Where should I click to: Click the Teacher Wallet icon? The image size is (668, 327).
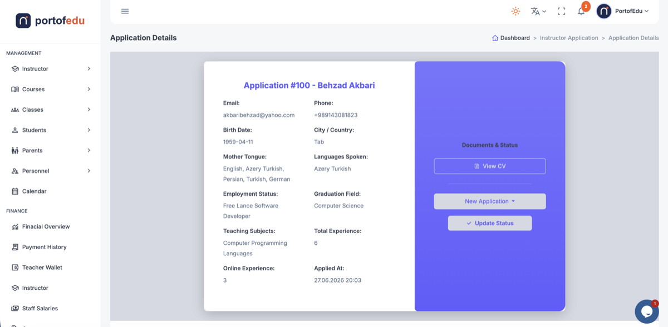(15, 267)
